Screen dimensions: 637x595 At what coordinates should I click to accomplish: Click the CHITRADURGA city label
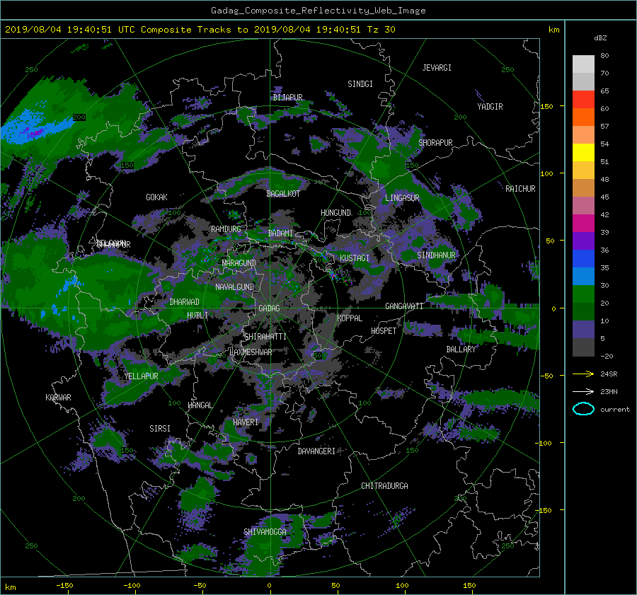pos(384,486)
